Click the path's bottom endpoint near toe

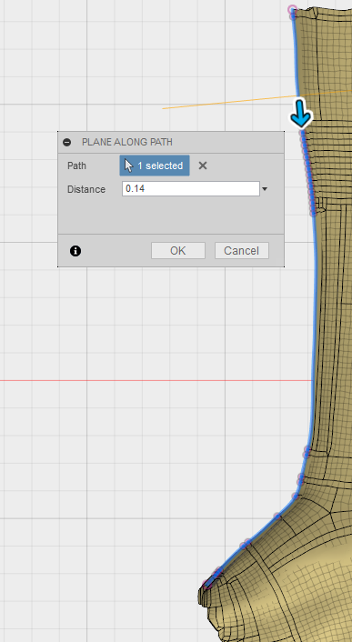click(208, 584)
